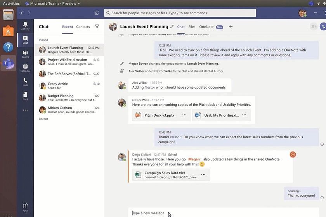The width and height of the screenshot is (326, 217).
Task: Open the OneNote tab
Action: [x=206, y=27]
